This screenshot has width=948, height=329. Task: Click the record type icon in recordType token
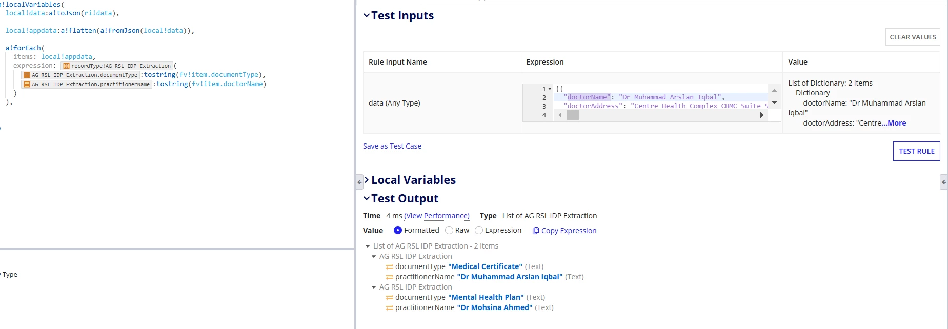click(66, 66)
